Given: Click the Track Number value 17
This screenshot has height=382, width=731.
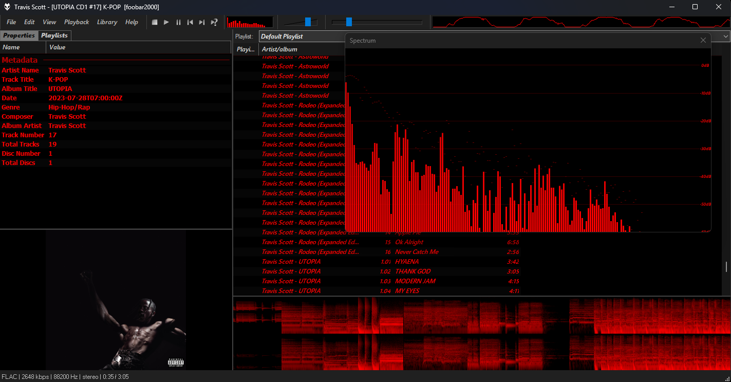Looking at the screenshot, I should coord(52,135).
